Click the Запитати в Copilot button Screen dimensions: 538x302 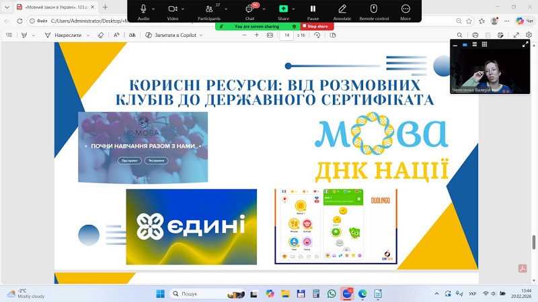(x=170, y=35)
